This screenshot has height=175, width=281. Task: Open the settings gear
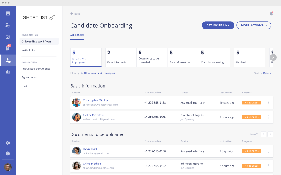pos(8,143)
